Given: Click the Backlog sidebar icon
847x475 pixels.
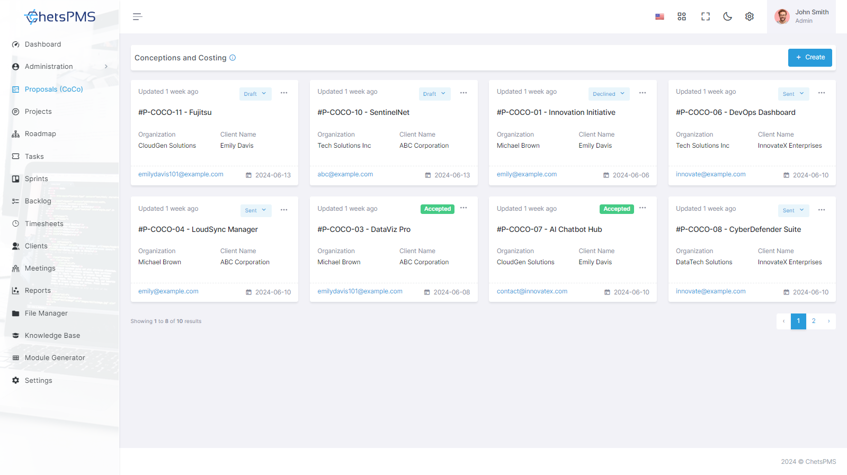Looking at the screenshot, I should pos(15,201).
